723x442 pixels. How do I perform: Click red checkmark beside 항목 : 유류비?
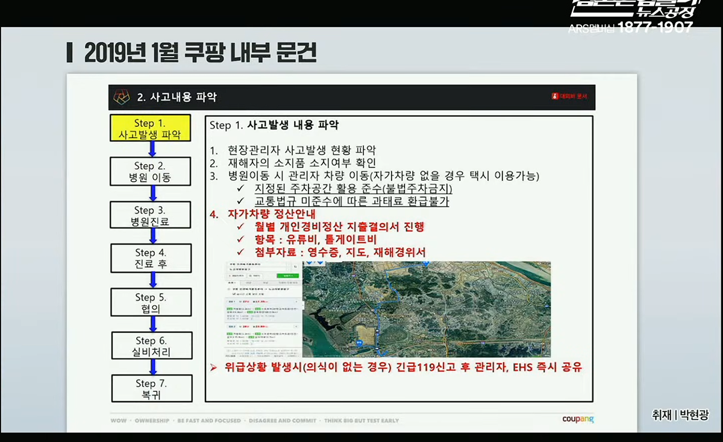[x=240, y=239]
